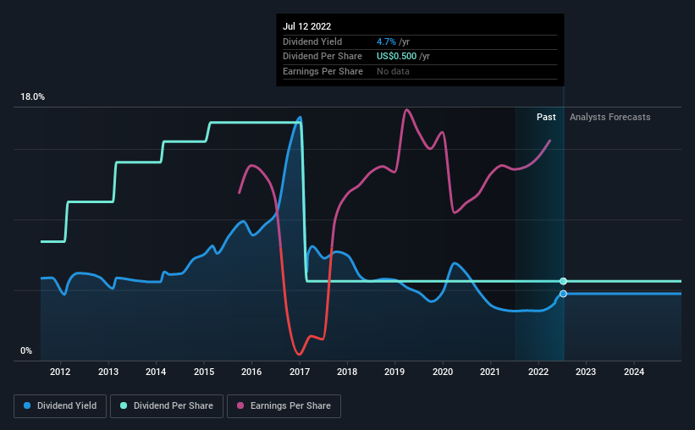695x430 pixels.
Task: Click the blue Dividend Yield legend dot
Action: (x=27, y=405)
